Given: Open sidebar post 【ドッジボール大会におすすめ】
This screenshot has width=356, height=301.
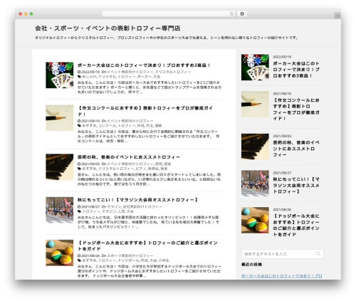Looking at the screenshot, I should tap(296, 225).
